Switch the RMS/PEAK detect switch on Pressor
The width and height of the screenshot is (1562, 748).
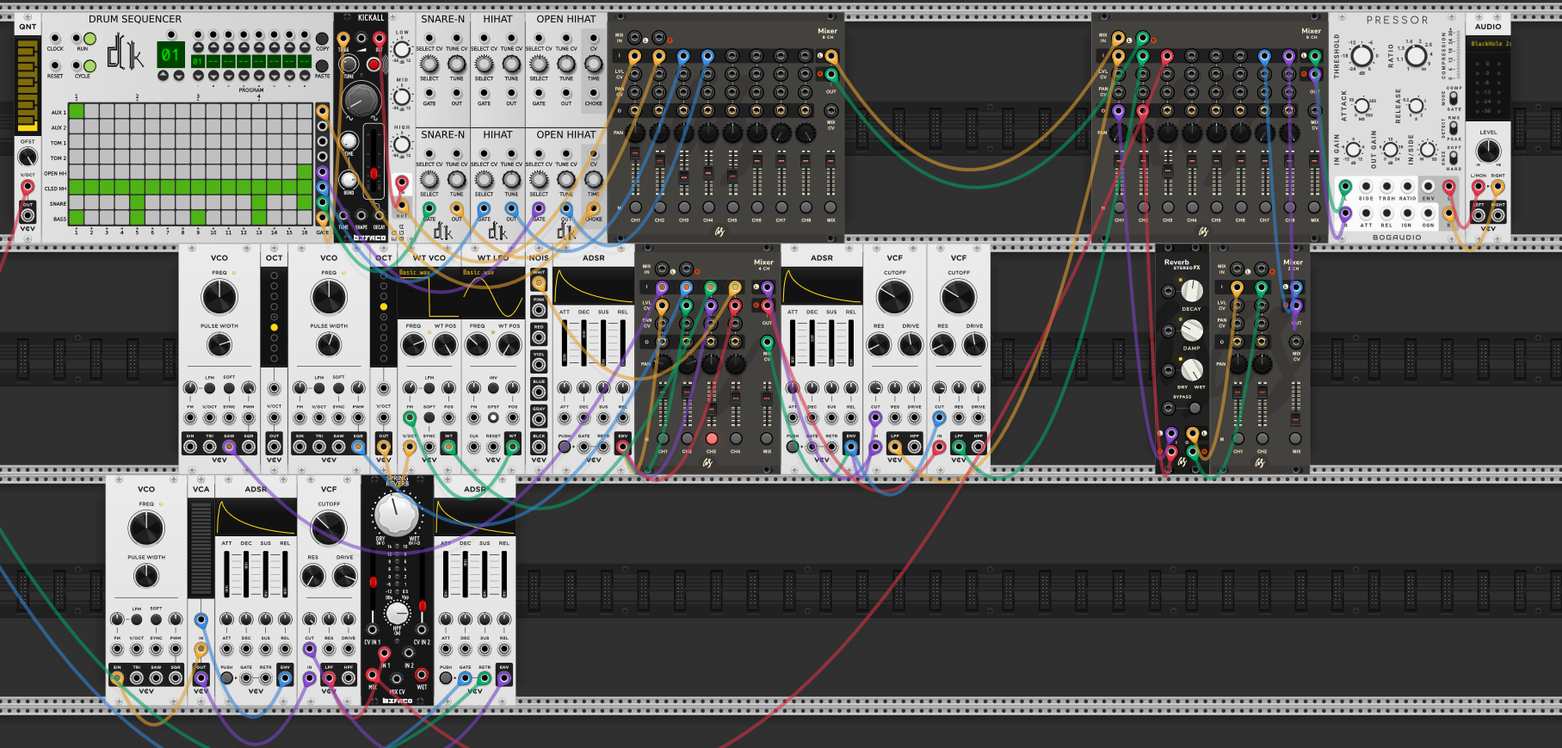point(1454,128)
